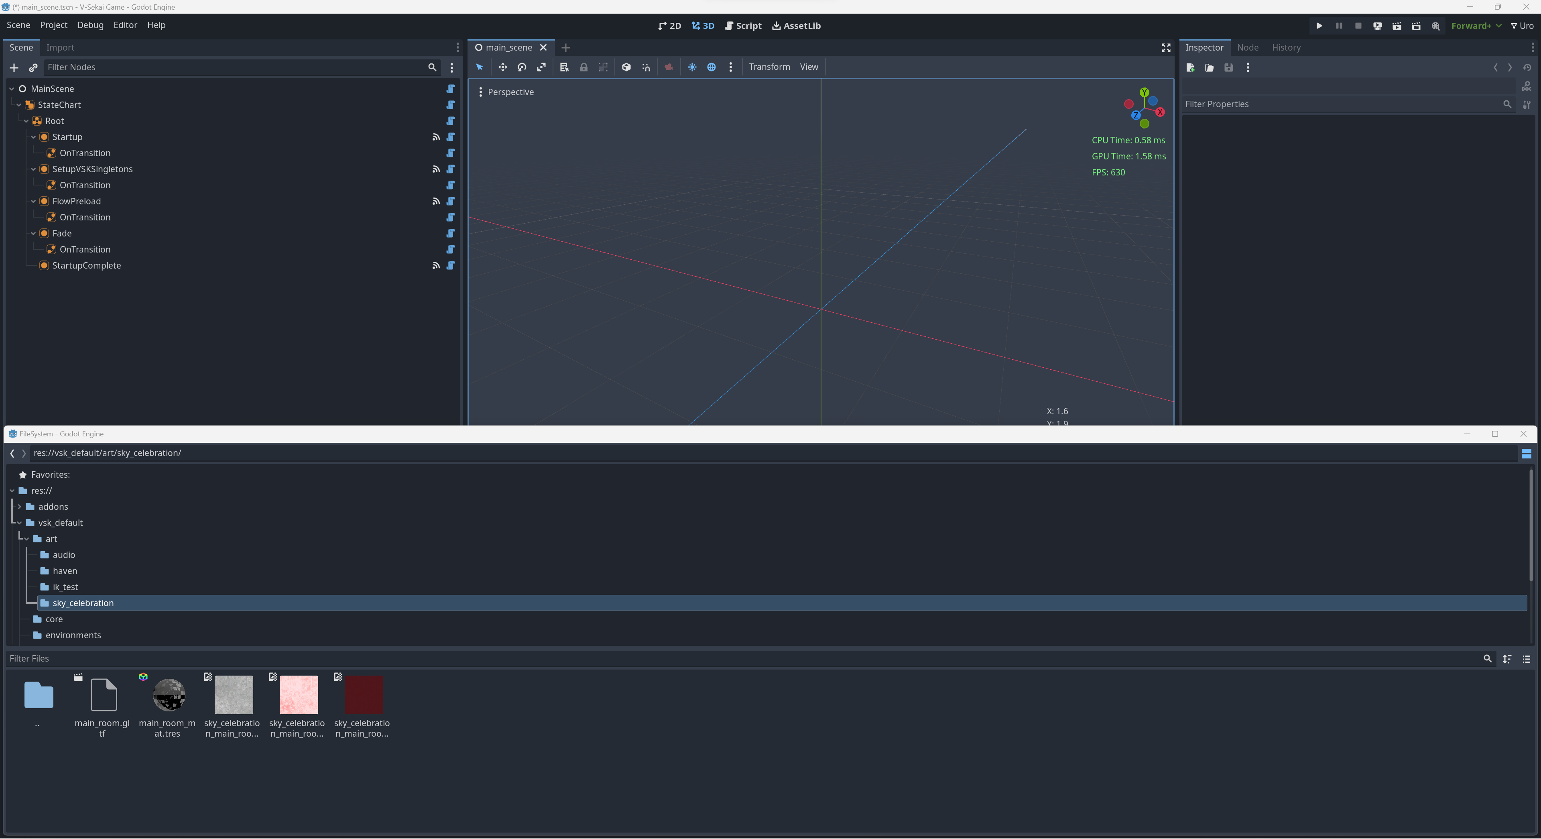Open the Debug menu
Screen dimensions: 1541x839
(90, 25)
